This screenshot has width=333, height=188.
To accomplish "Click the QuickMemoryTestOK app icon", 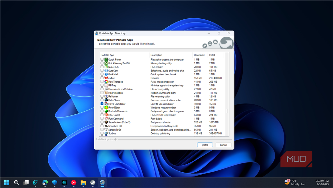I will click(106, 63).
